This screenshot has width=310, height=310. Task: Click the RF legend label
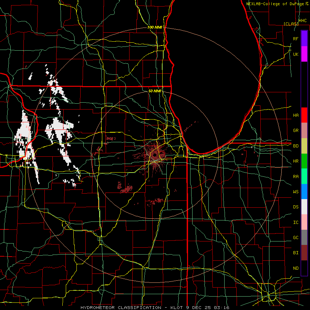[296, 39]
